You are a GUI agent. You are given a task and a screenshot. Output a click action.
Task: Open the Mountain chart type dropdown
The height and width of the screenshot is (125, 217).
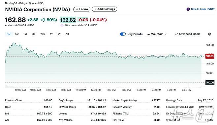point(157,34)
